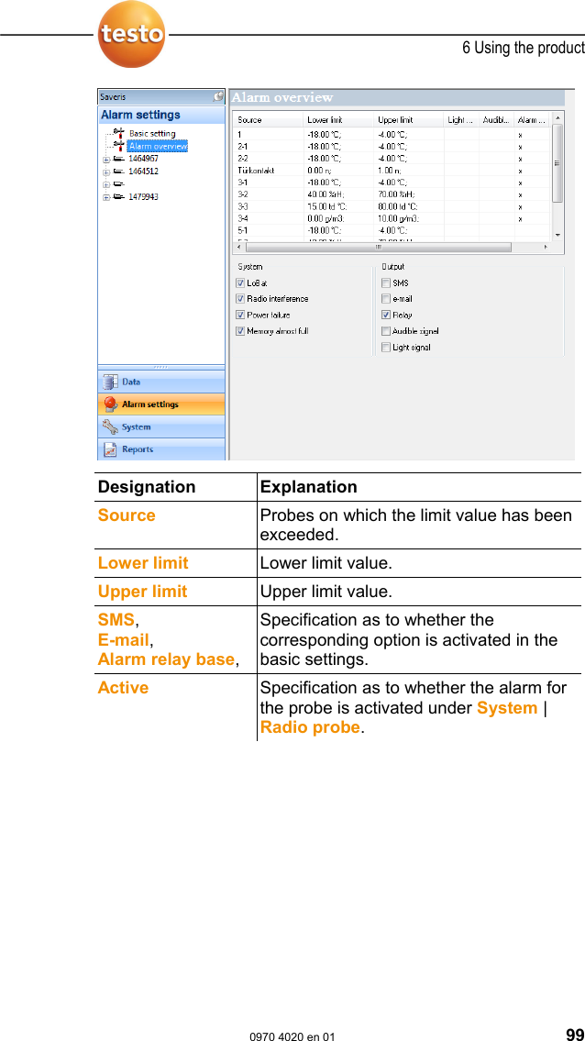The height and width of the screenshot is (1041, 585).
Task: Click the pin icon in Saveris header
Action: (x=218, y=96)
